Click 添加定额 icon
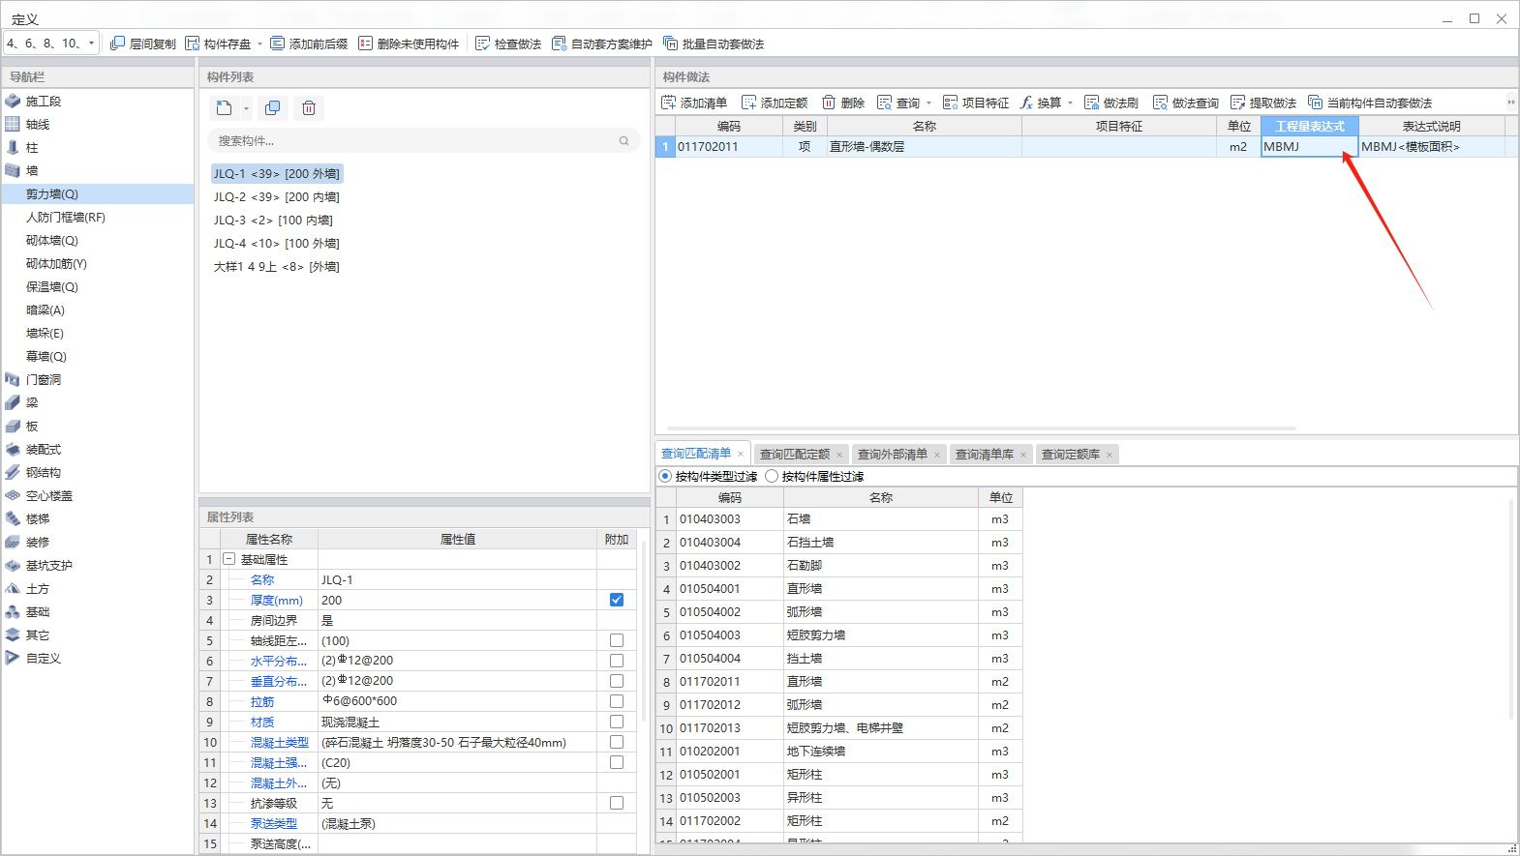 pyautogui.click(x=748, y=103)
